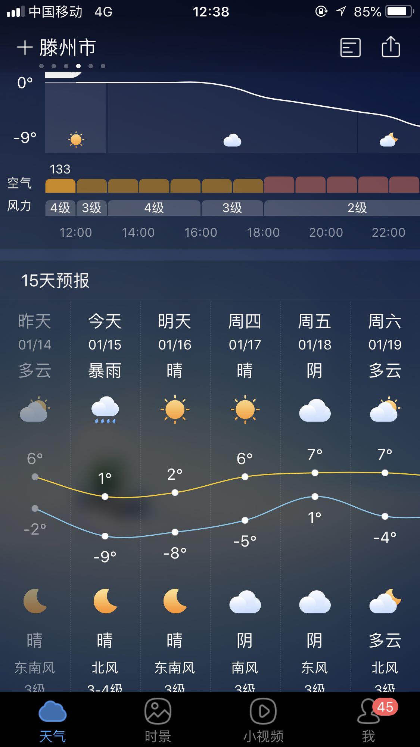Tap the 45 notification badge

point(385,707)
